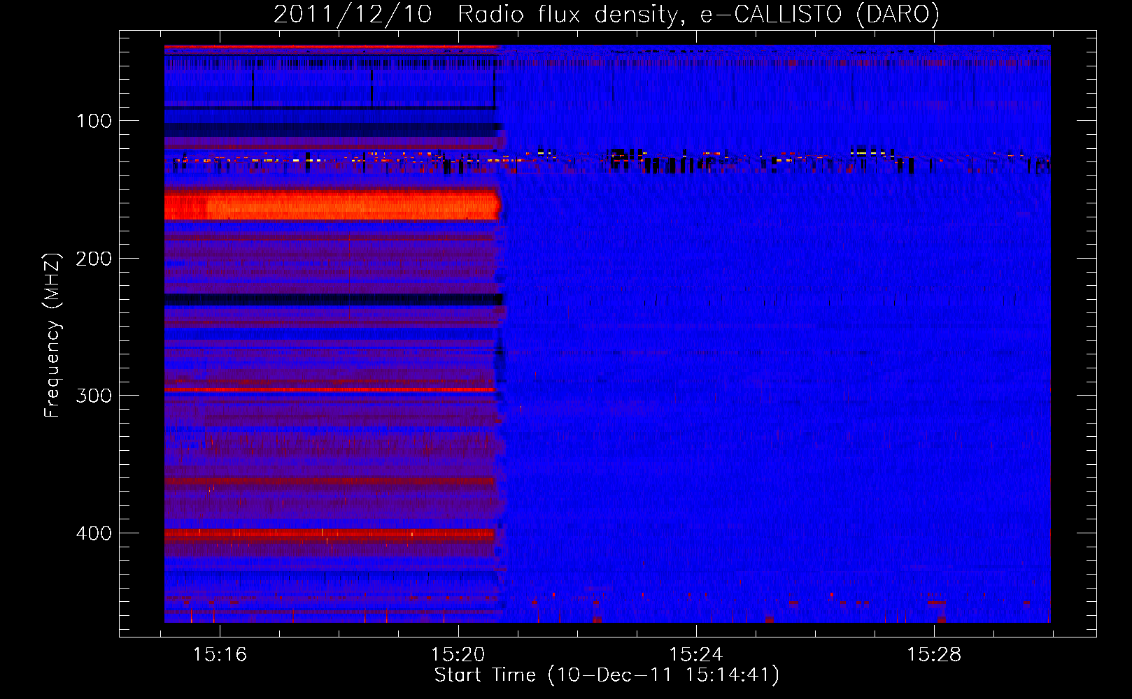Click the bright orange emission band near 160 MHz
Viewport: 1132px width, 699px height.
(x=332, y=206)
